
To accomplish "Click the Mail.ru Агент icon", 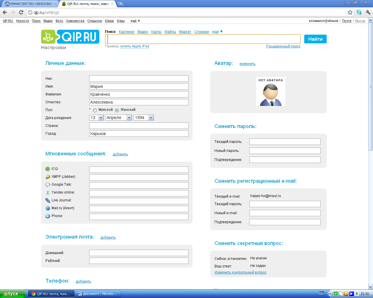I will (x=48, y=208).
